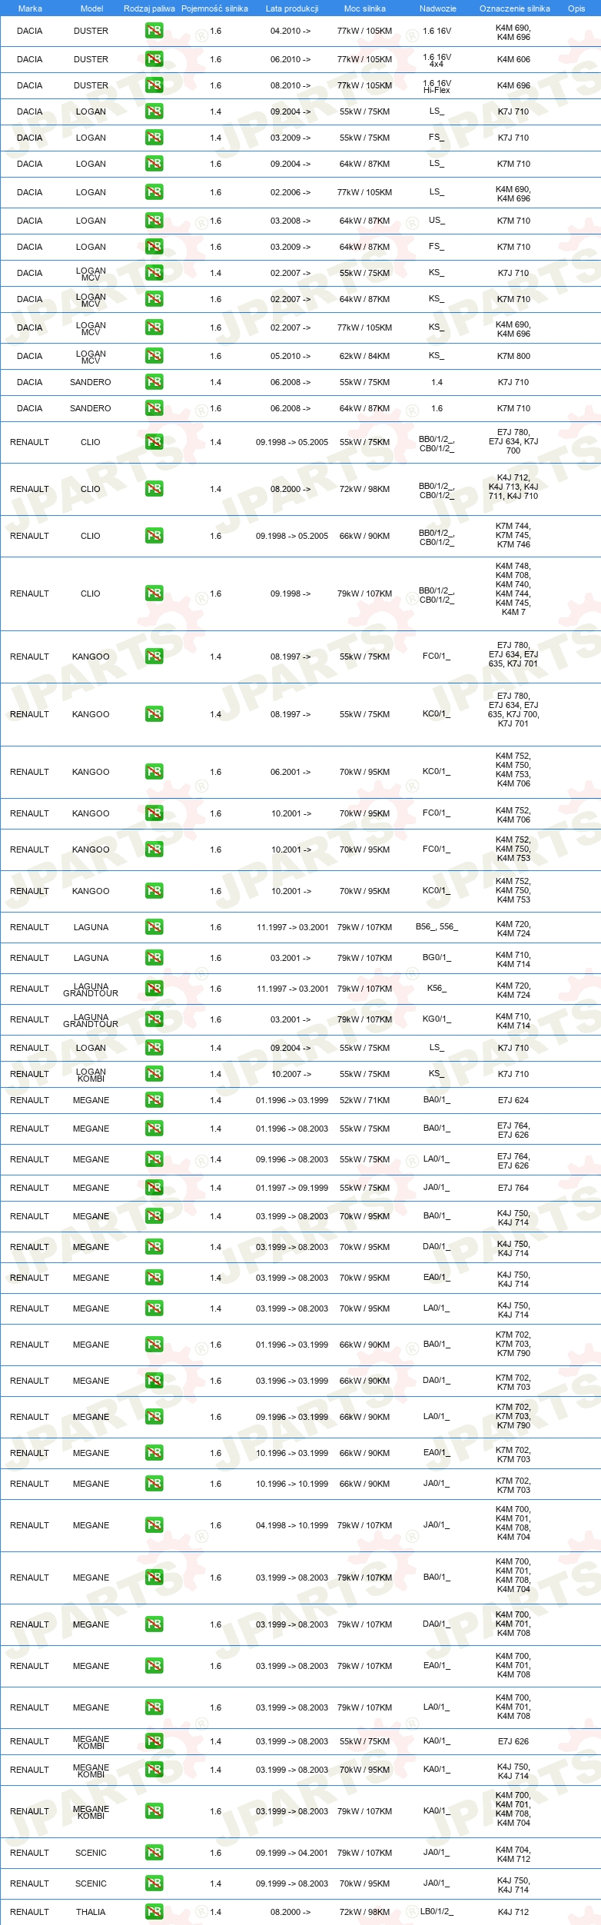Click the Rodzaj paliwa column header
This screenshot has width=601, height=1925.
tap(149, 8)
